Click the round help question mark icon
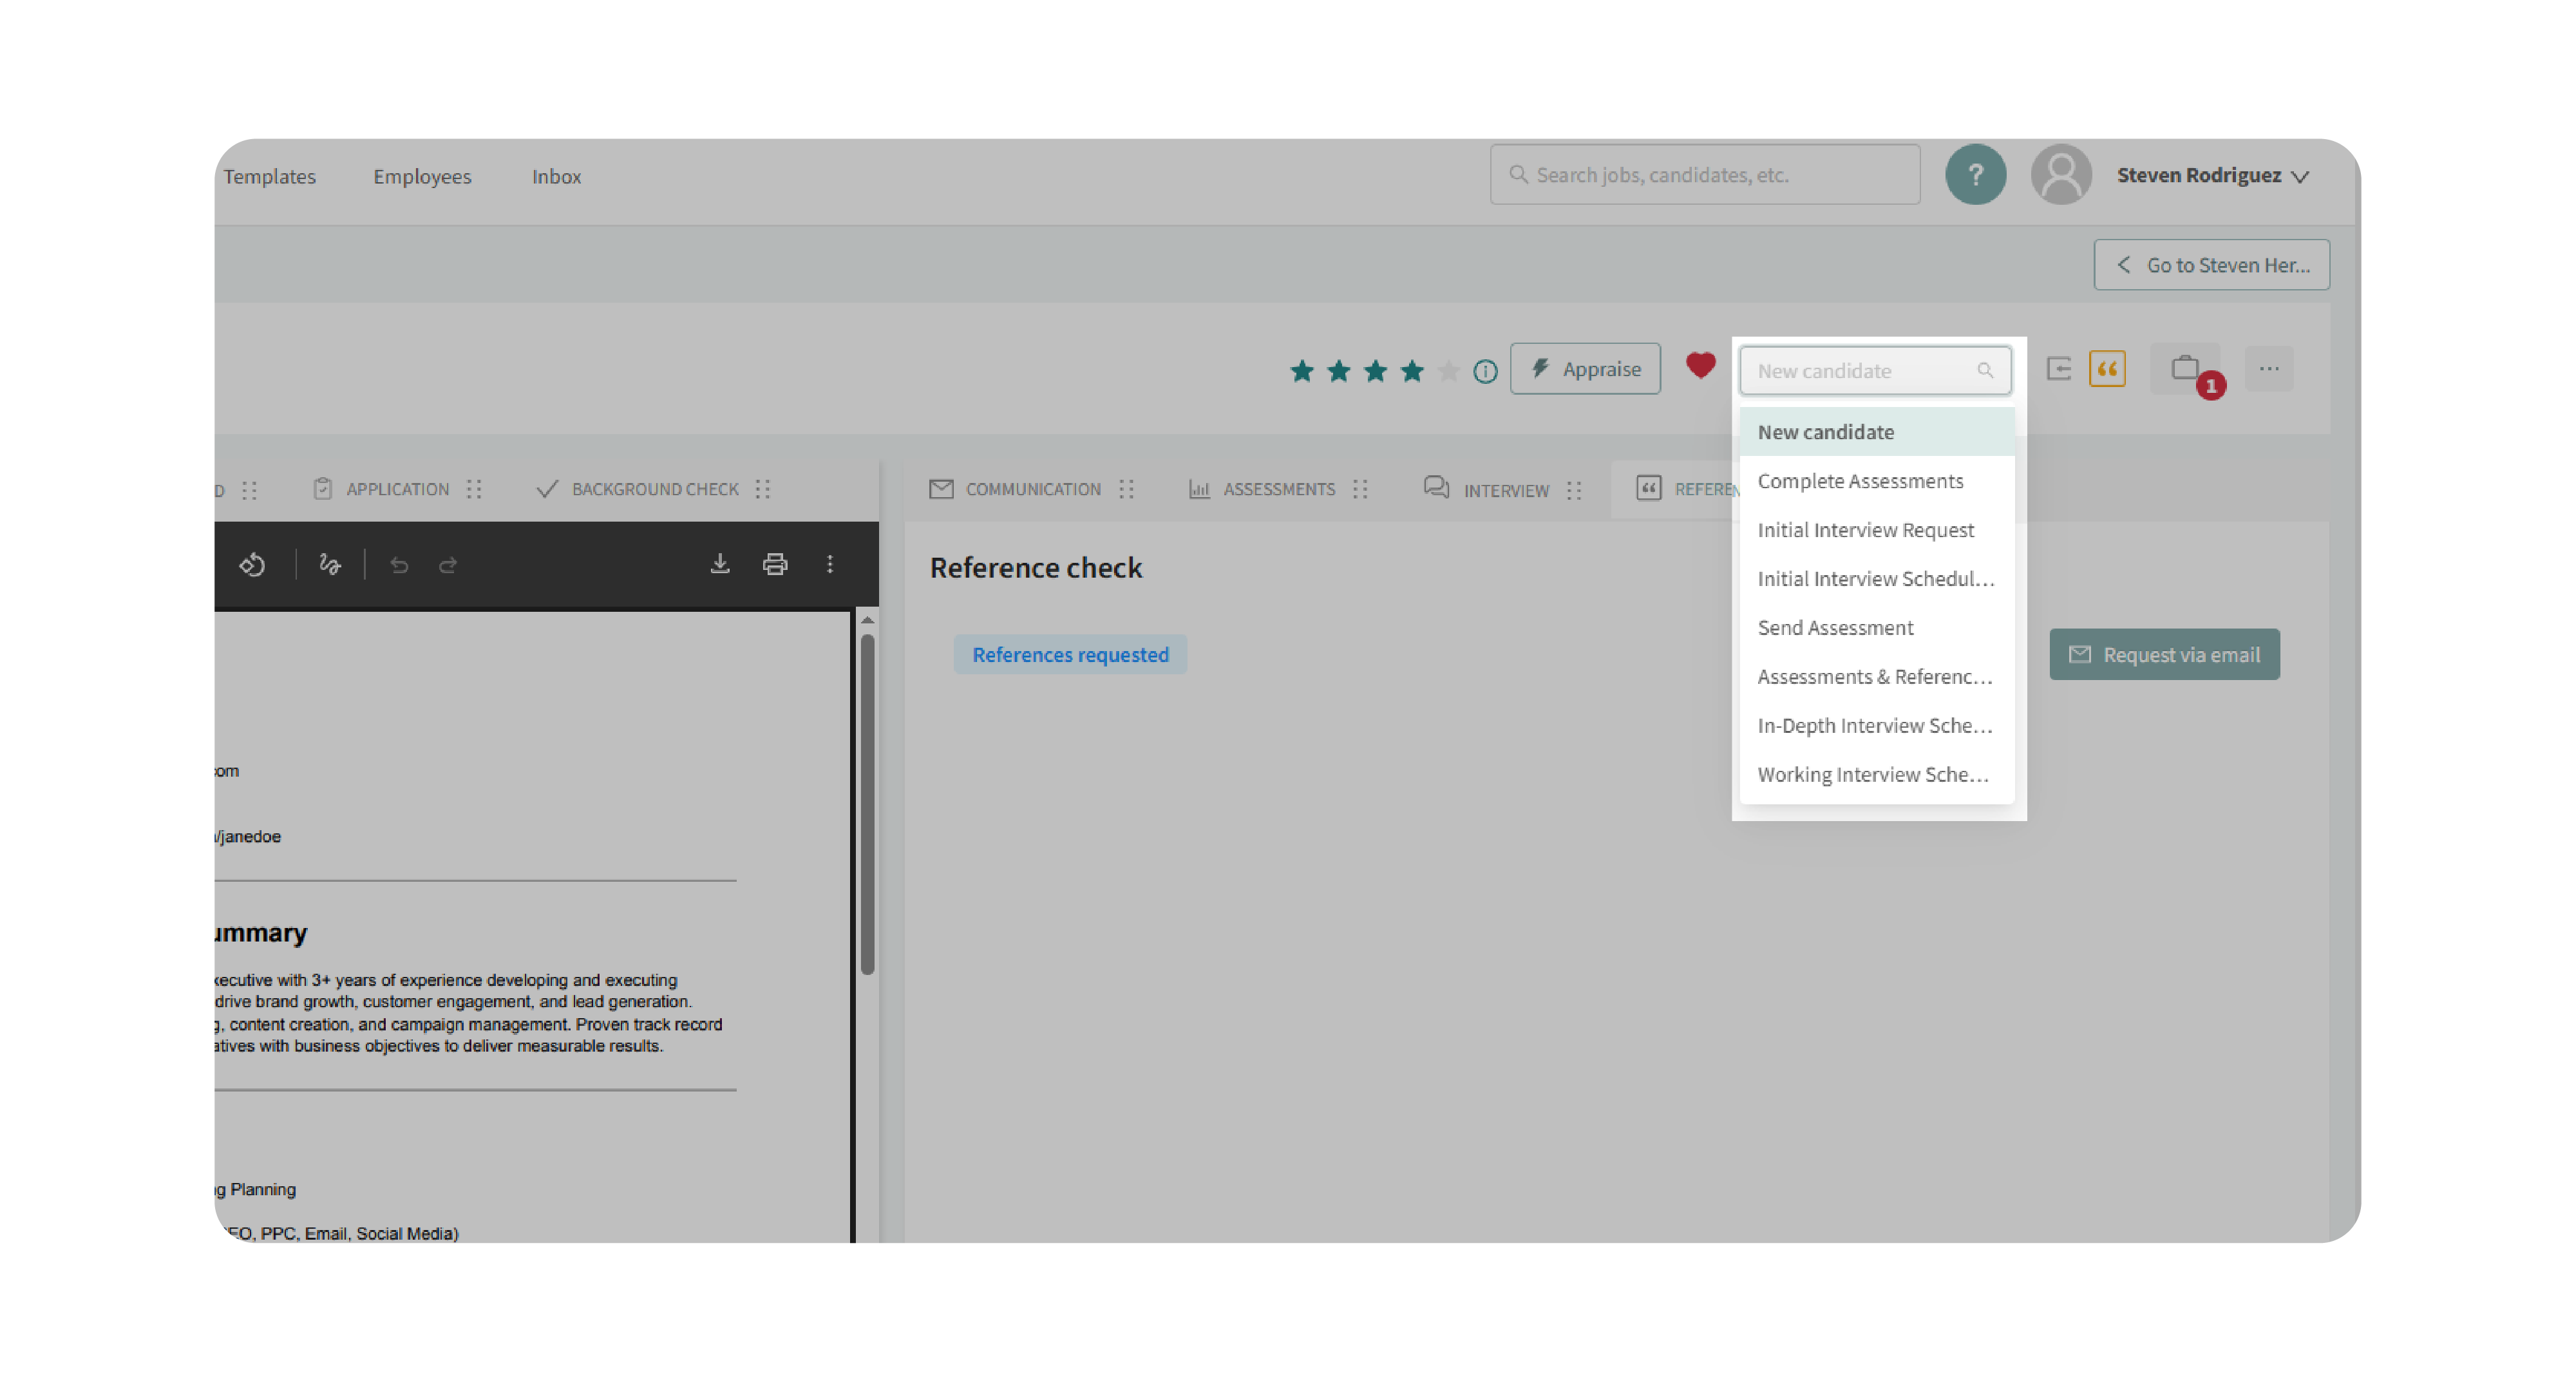Screen dimensions: 2576x1382 coord(1975,175)
